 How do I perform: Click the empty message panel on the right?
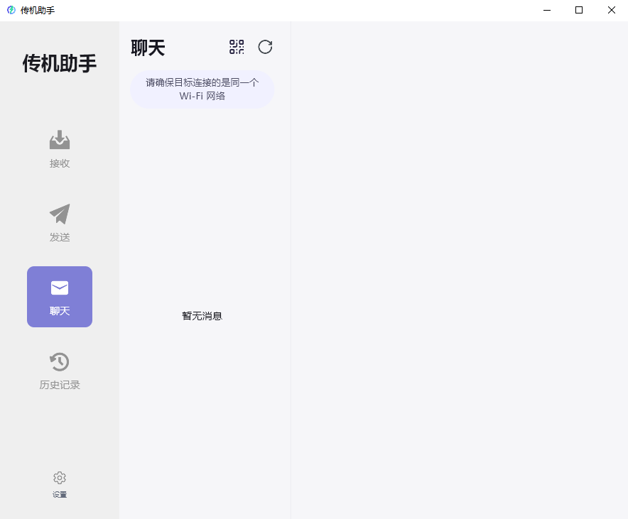point(460,270)
